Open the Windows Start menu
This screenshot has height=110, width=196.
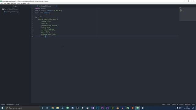click(x=2, y=108)
